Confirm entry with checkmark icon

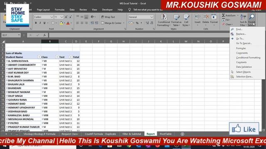37,35
